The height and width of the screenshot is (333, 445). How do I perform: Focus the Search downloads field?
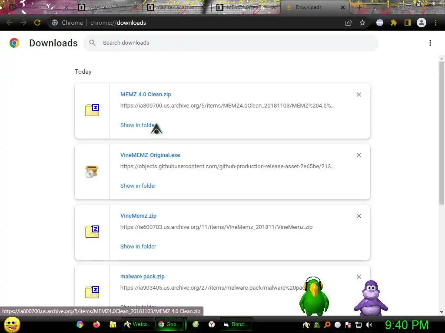tap(231, 43)
